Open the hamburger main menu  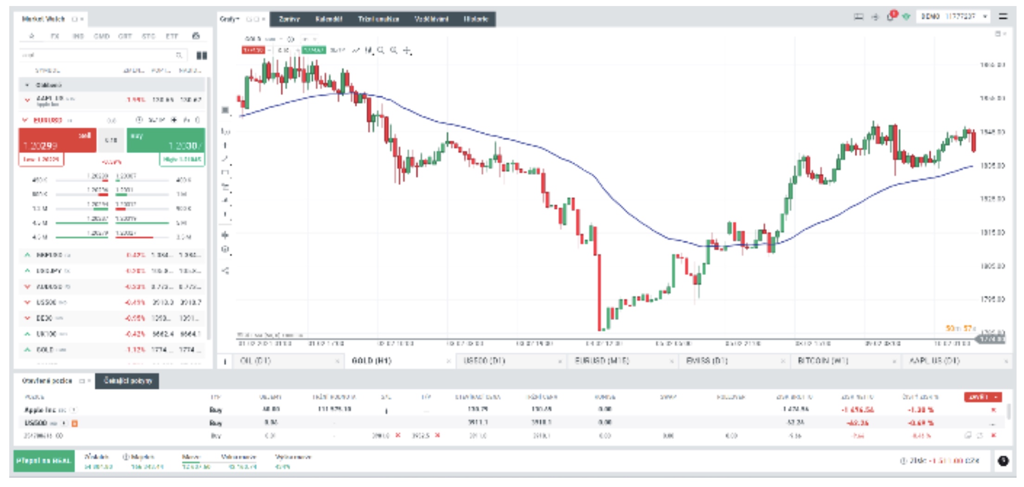tap(1003, 17)
